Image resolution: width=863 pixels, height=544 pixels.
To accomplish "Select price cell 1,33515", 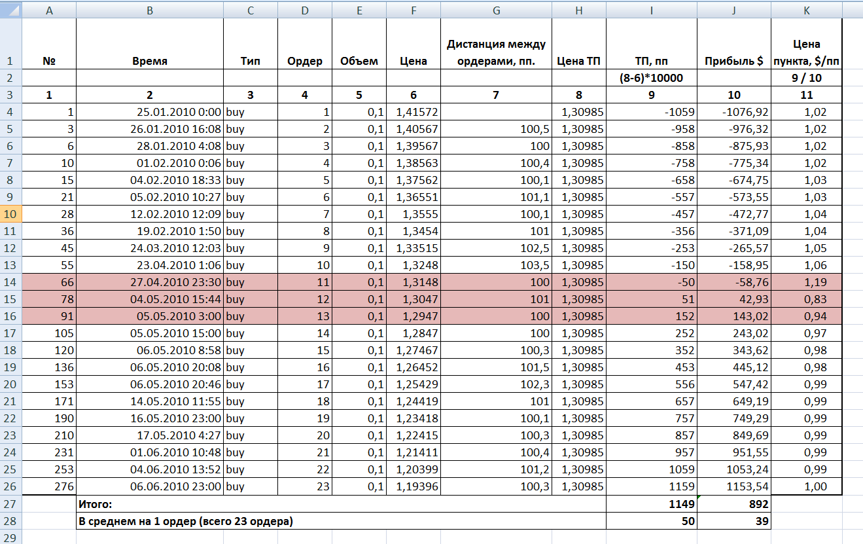I will 414,248.
